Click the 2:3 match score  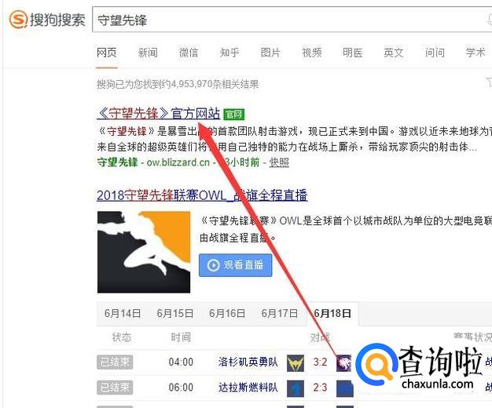(x=320, y=388)
